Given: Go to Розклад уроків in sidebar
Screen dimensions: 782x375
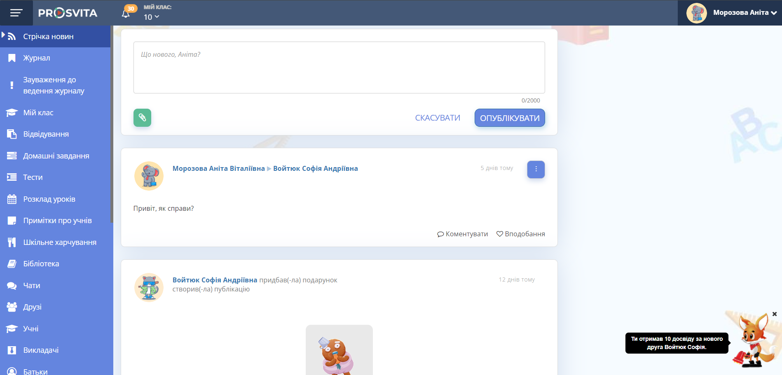Looking at the screenshot, I should (x=49, y=199).
